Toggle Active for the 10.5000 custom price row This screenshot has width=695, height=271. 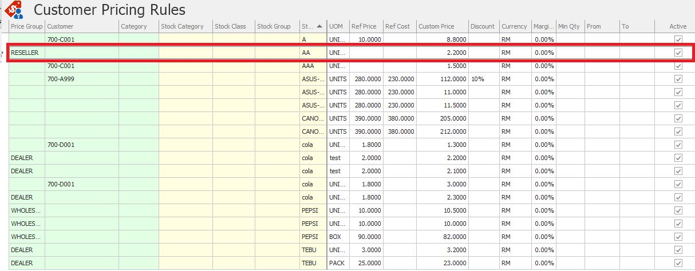pos(678,210)
